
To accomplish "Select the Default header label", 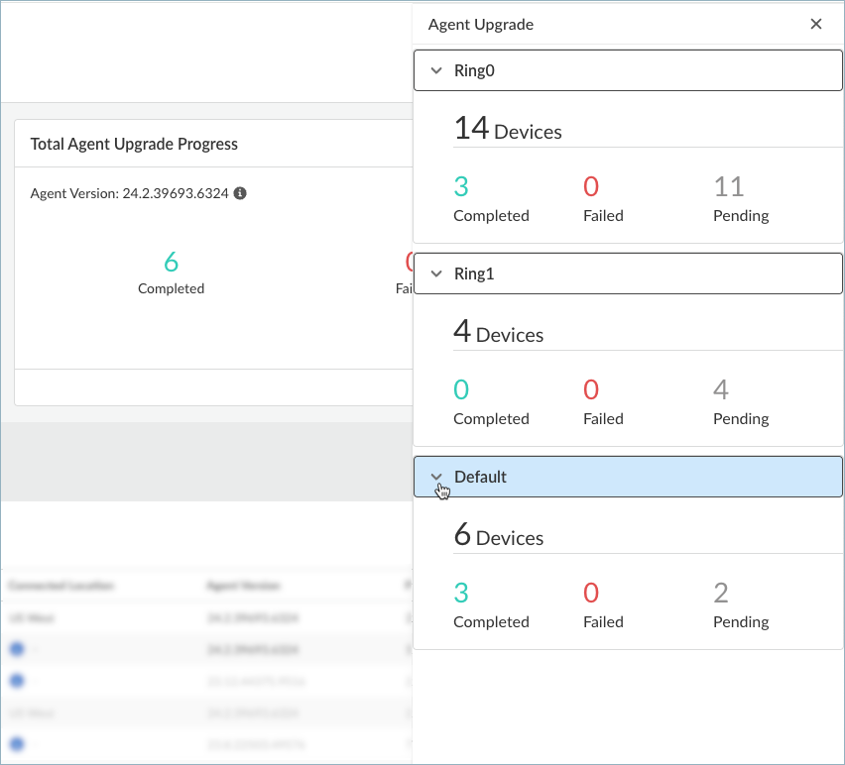I will pyautogui.click(x=480, y=477).
